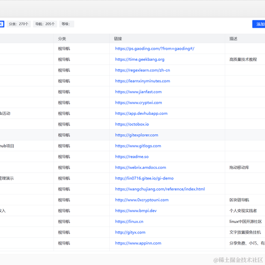Click the 等级 tag

point(67,24)
